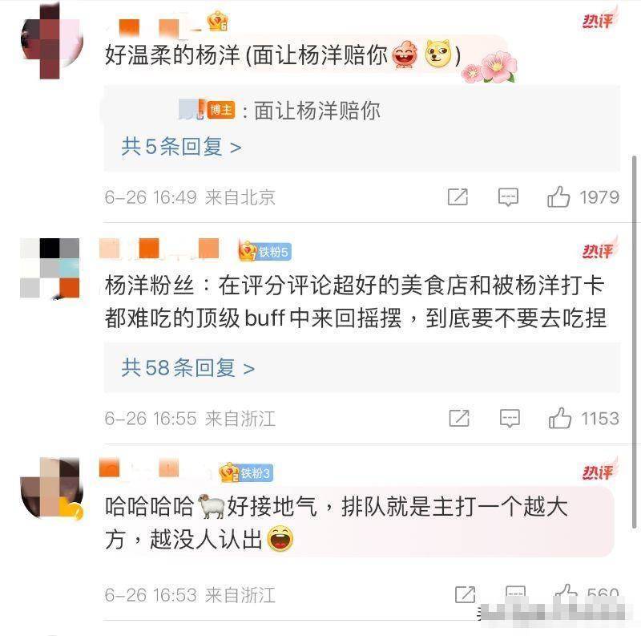Click the chevron after 共58条回复

[248, 369]
